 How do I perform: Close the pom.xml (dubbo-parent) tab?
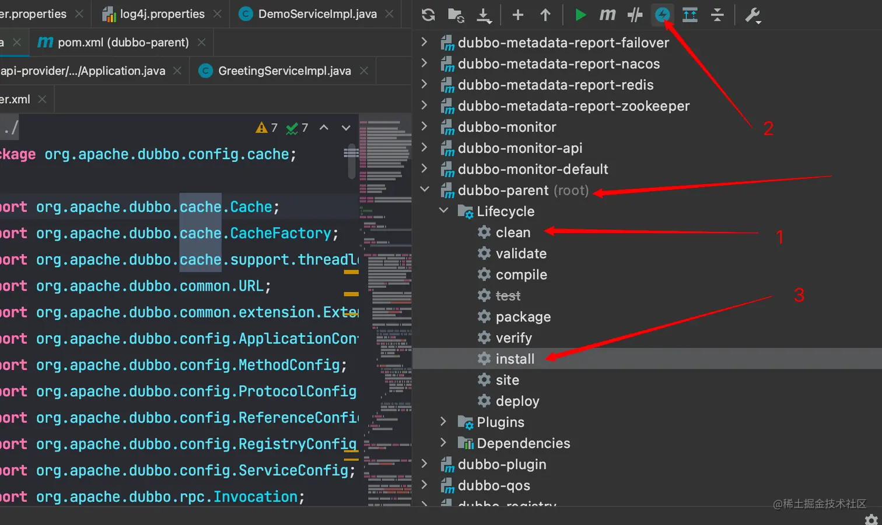pyautogui.click(x=201, y=43)
